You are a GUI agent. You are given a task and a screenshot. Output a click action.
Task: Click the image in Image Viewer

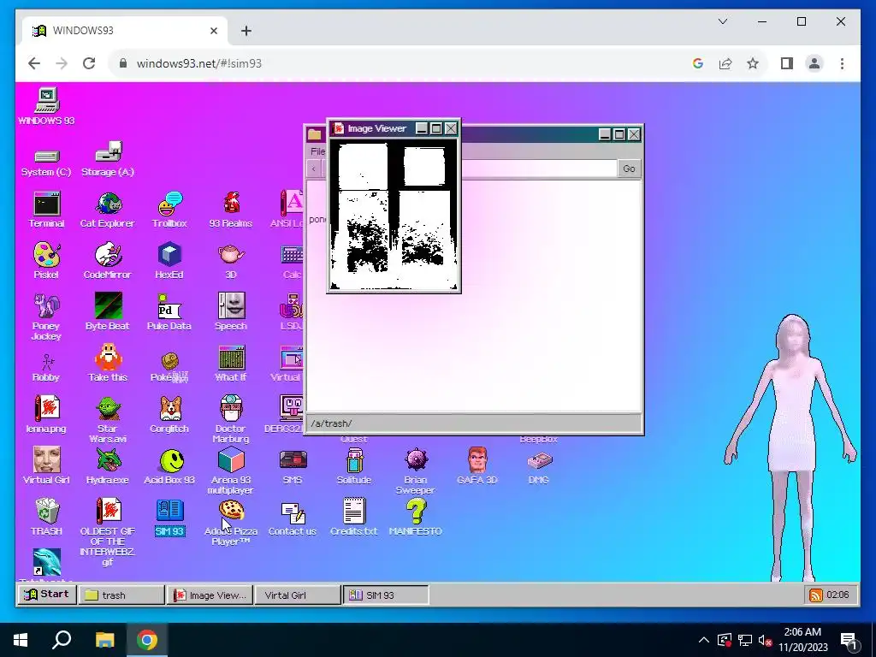[x=394, y=215]
